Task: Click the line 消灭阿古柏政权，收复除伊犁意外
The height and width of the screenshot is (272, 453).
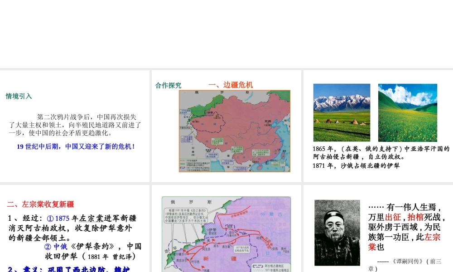Action: pyautogui.click(x=71, y=228)
